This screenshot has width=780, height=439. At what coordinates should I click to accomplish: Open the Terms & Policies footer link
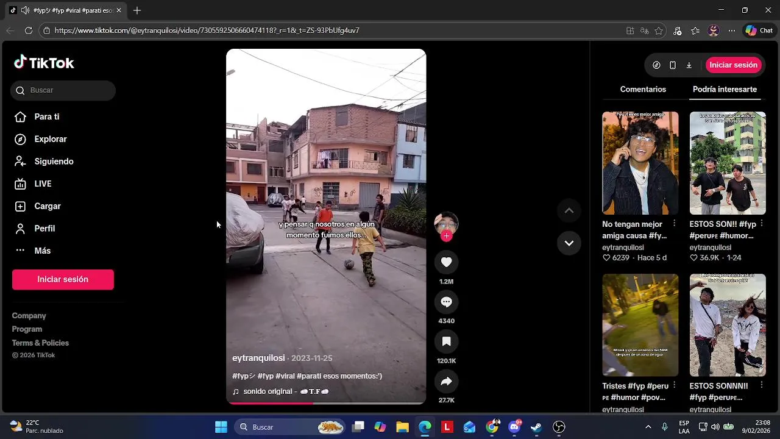(x=40, y=343)
